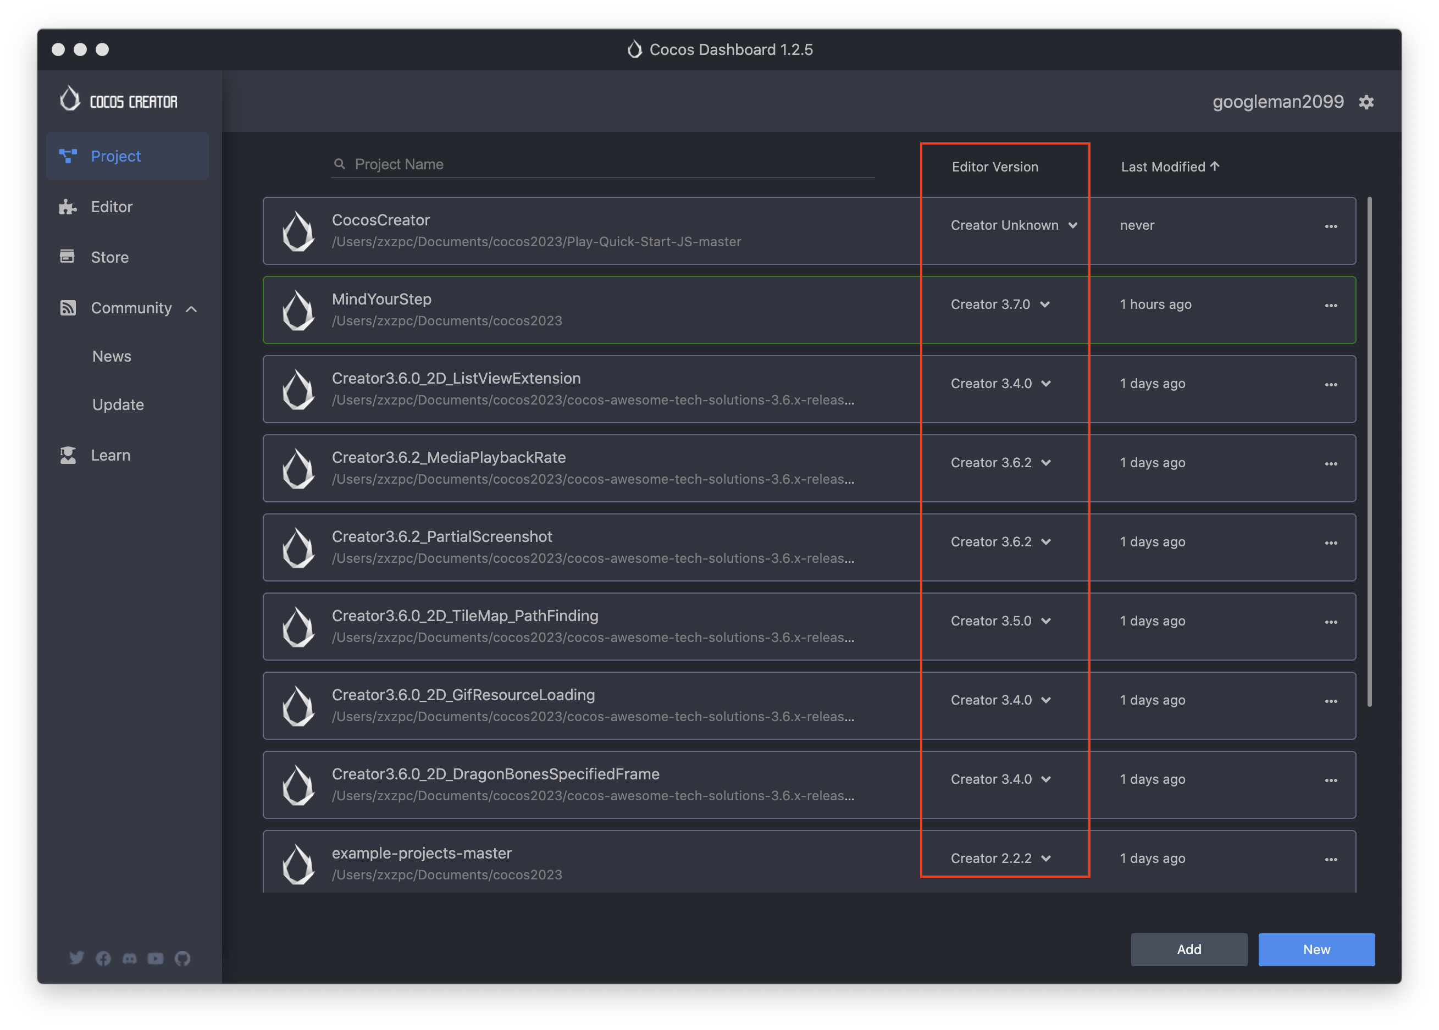Open more options for Creator3.6.0_2D_DragonBonesSpecifiedFrame
Screen dimensions: 1439x1030
click(1331, 781)
